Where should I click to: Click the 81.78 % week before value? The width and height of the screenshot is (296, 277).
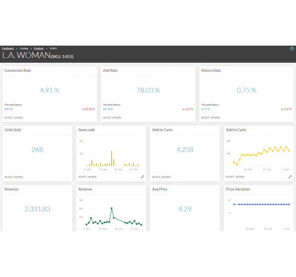click(108, 109)
